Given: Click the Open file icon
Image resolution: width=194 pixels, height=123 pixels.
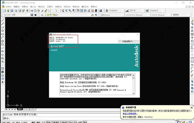Looking at the screenshot, I should click(8, 11).
